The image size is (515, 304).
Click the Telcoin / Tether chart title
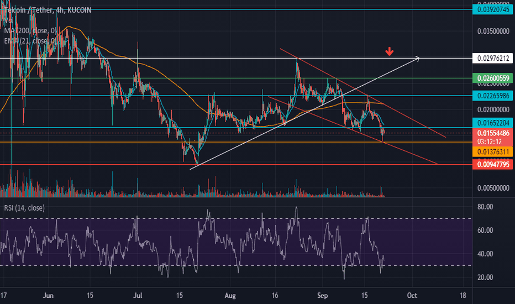[48, 10]
